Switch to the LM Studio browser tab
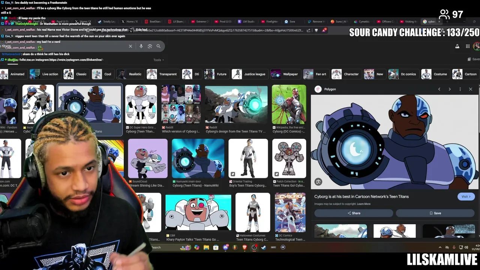 point(246,21)
